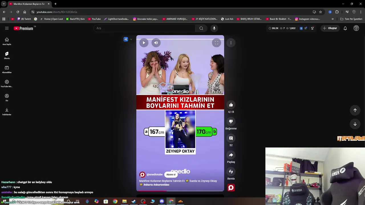Expand the vidIQ dropdown chevron beside short
The height and width of the screenshot is (205, 365).
coord(131,39)
